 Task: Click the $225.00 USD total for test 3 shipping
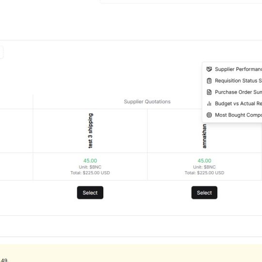coord(96,173)
